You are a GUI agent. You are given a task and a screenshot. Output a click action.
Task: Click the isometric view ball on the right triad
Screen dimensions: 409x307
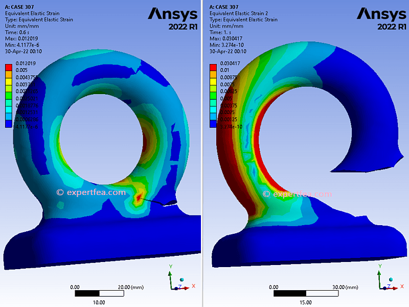391,279
